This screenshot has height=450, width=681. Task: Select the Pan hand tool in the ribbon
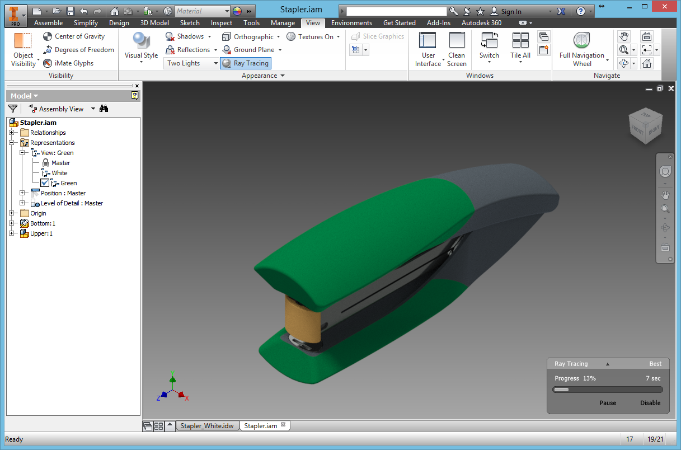[624, 36]
